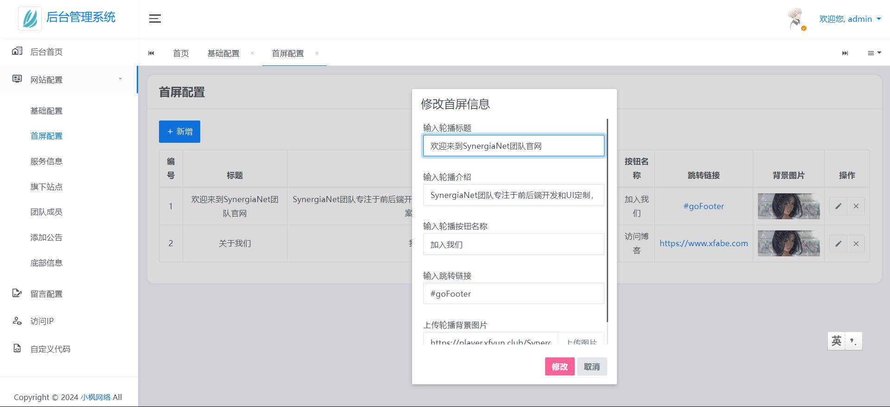890x407 pixels.
Task: Close the 基础配置 tab
Action: [x=252, y=53]
